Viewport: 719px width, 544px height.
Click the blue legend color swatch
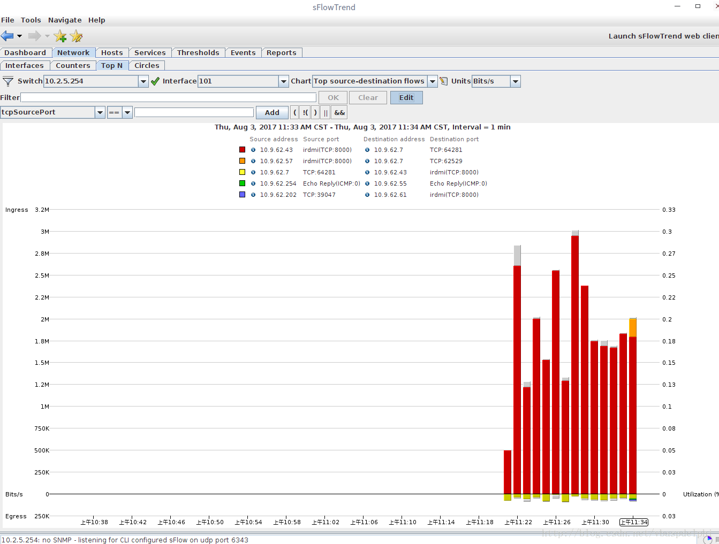point(242,195)
